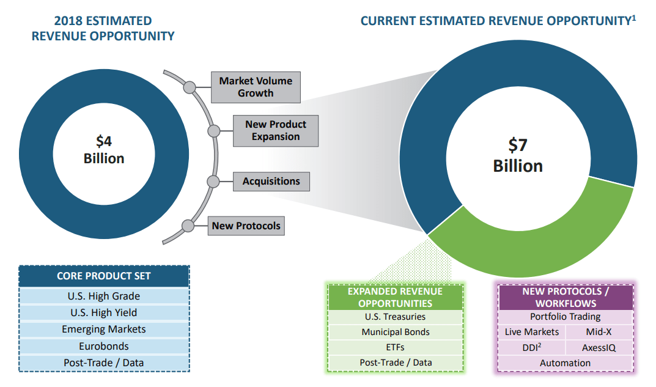Click the CORE PRODUCT SET header
Image resolution: width=656 pixels, height=387 pixels.
tap(105, 276)
